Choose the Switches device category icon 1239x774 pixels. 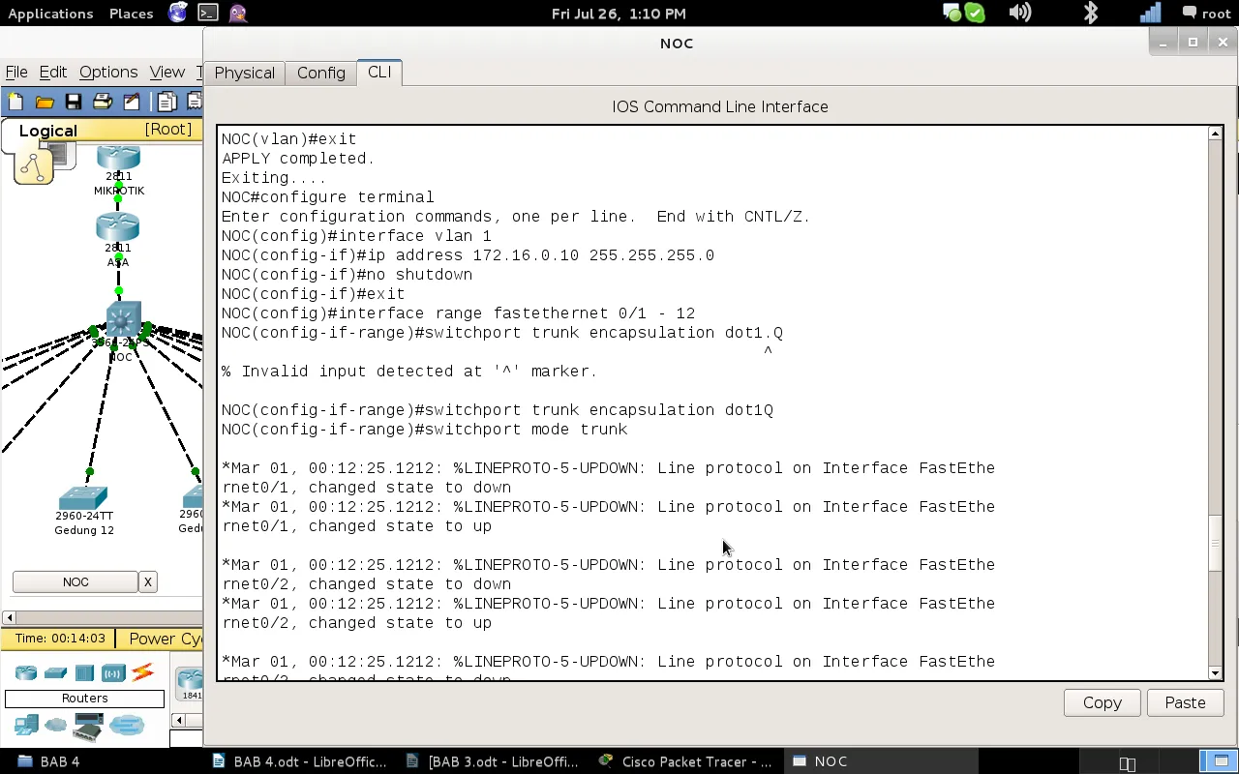pos(55,673)
